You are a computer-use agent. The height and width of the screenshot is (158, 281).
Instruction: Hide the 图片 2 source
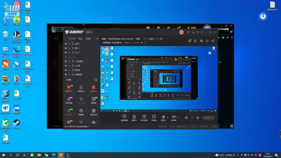66,48
